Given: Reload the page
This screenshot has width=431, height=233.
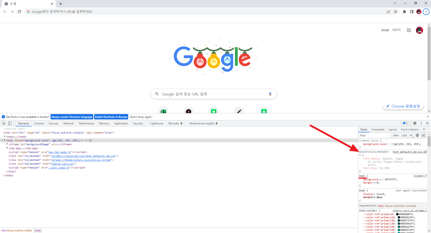Looking at the screenshot, I should coord(19,12).
